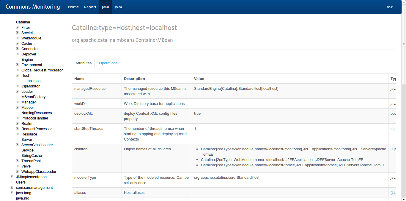The width and height of the screenshot is (406, 201).
Task: Open the JVM menu item
Action: (x=118, y=7)
